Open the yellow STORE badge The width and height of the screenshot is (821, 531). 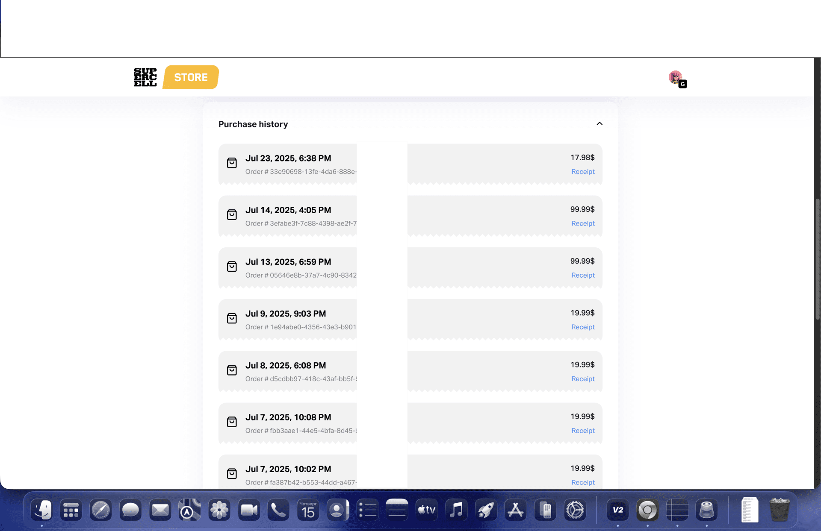pos(191,77)
